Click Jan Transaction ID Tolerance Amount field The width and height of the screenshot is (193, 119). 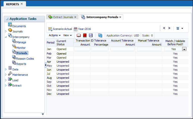pyautogui.click(x=82, y=49)
